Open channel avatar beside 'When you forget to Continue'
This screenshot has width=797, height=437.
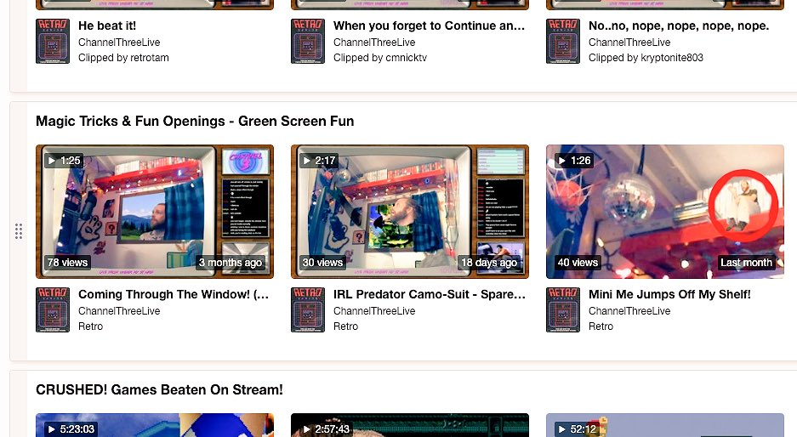(308, 41)
